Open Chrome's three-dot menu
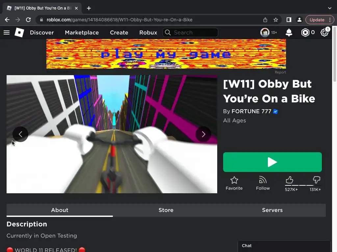The width and height of the screenshot is (337, 252). coord(330,20)
